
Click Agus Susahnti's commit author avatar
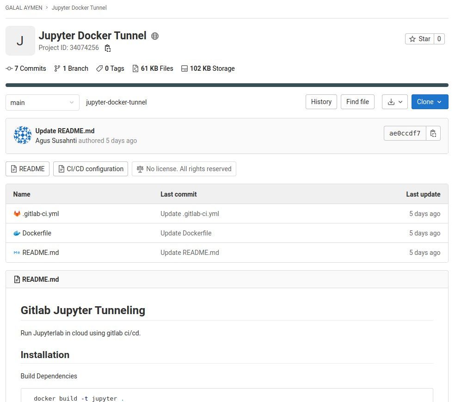pyautogui.click(x=23, y=135)
